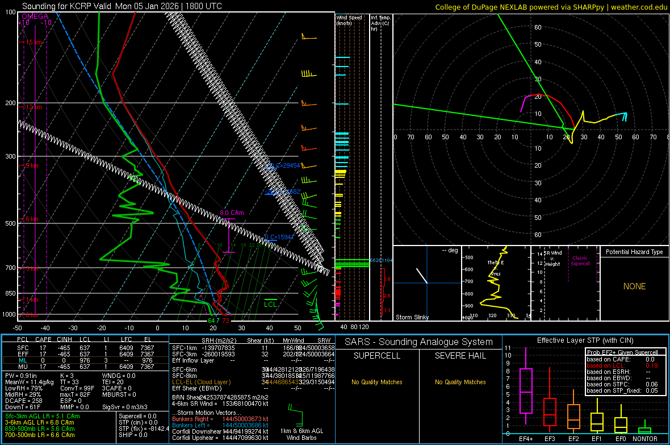Click the blue 'Bunkers Left =' label
Screen dimensions: 670x445
click(191, 425)
